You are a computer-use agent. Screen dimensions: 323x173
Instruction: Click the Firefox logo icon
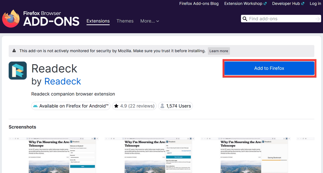tap(11, 19)
